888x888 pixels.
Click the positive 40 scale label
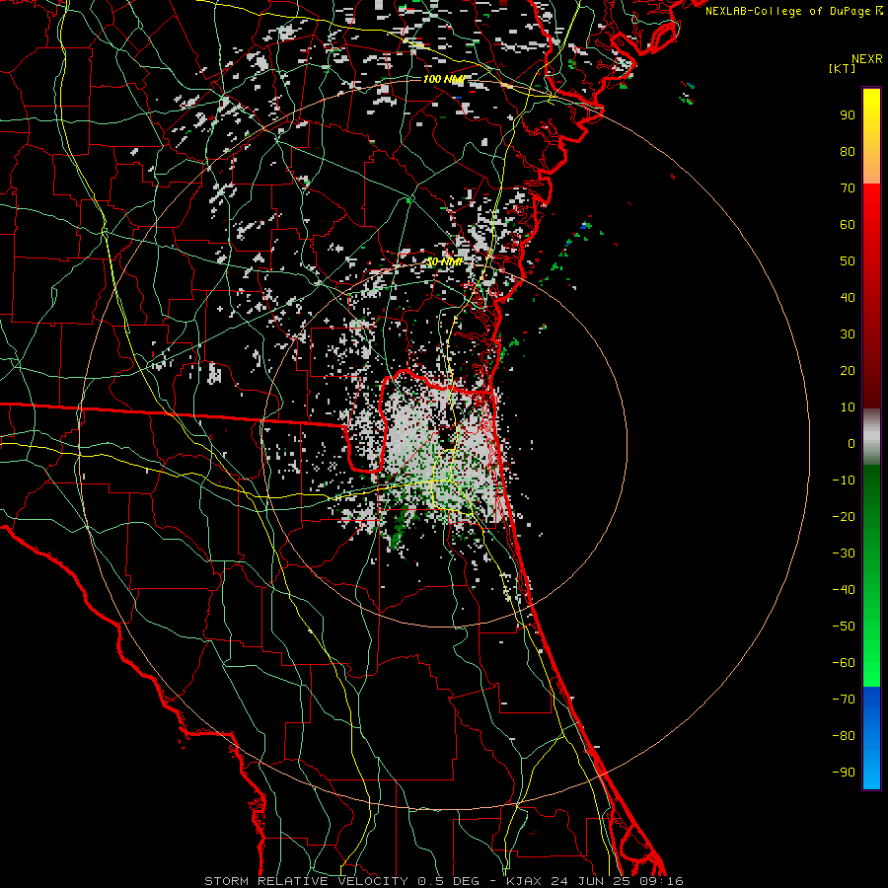(x=848, y=297)
